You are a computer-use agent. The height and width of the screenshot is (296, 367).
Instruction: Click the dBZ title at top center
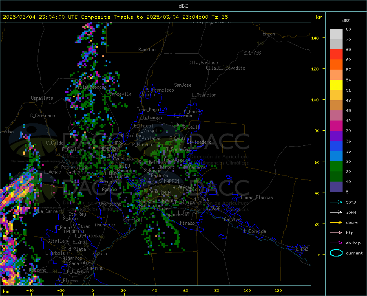(x=183, y=6)
